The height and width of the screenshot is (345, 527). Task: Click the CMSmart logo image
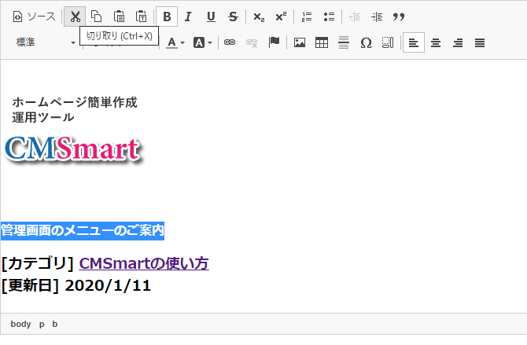tap(74, 149)
